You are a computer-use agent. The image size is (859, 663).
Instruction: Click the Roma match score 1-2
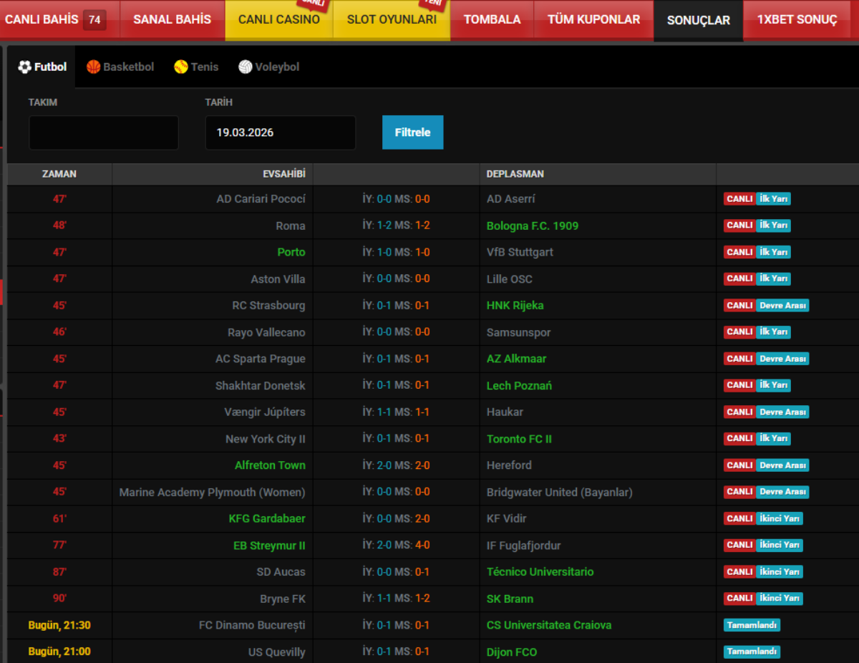coord(422,226)
